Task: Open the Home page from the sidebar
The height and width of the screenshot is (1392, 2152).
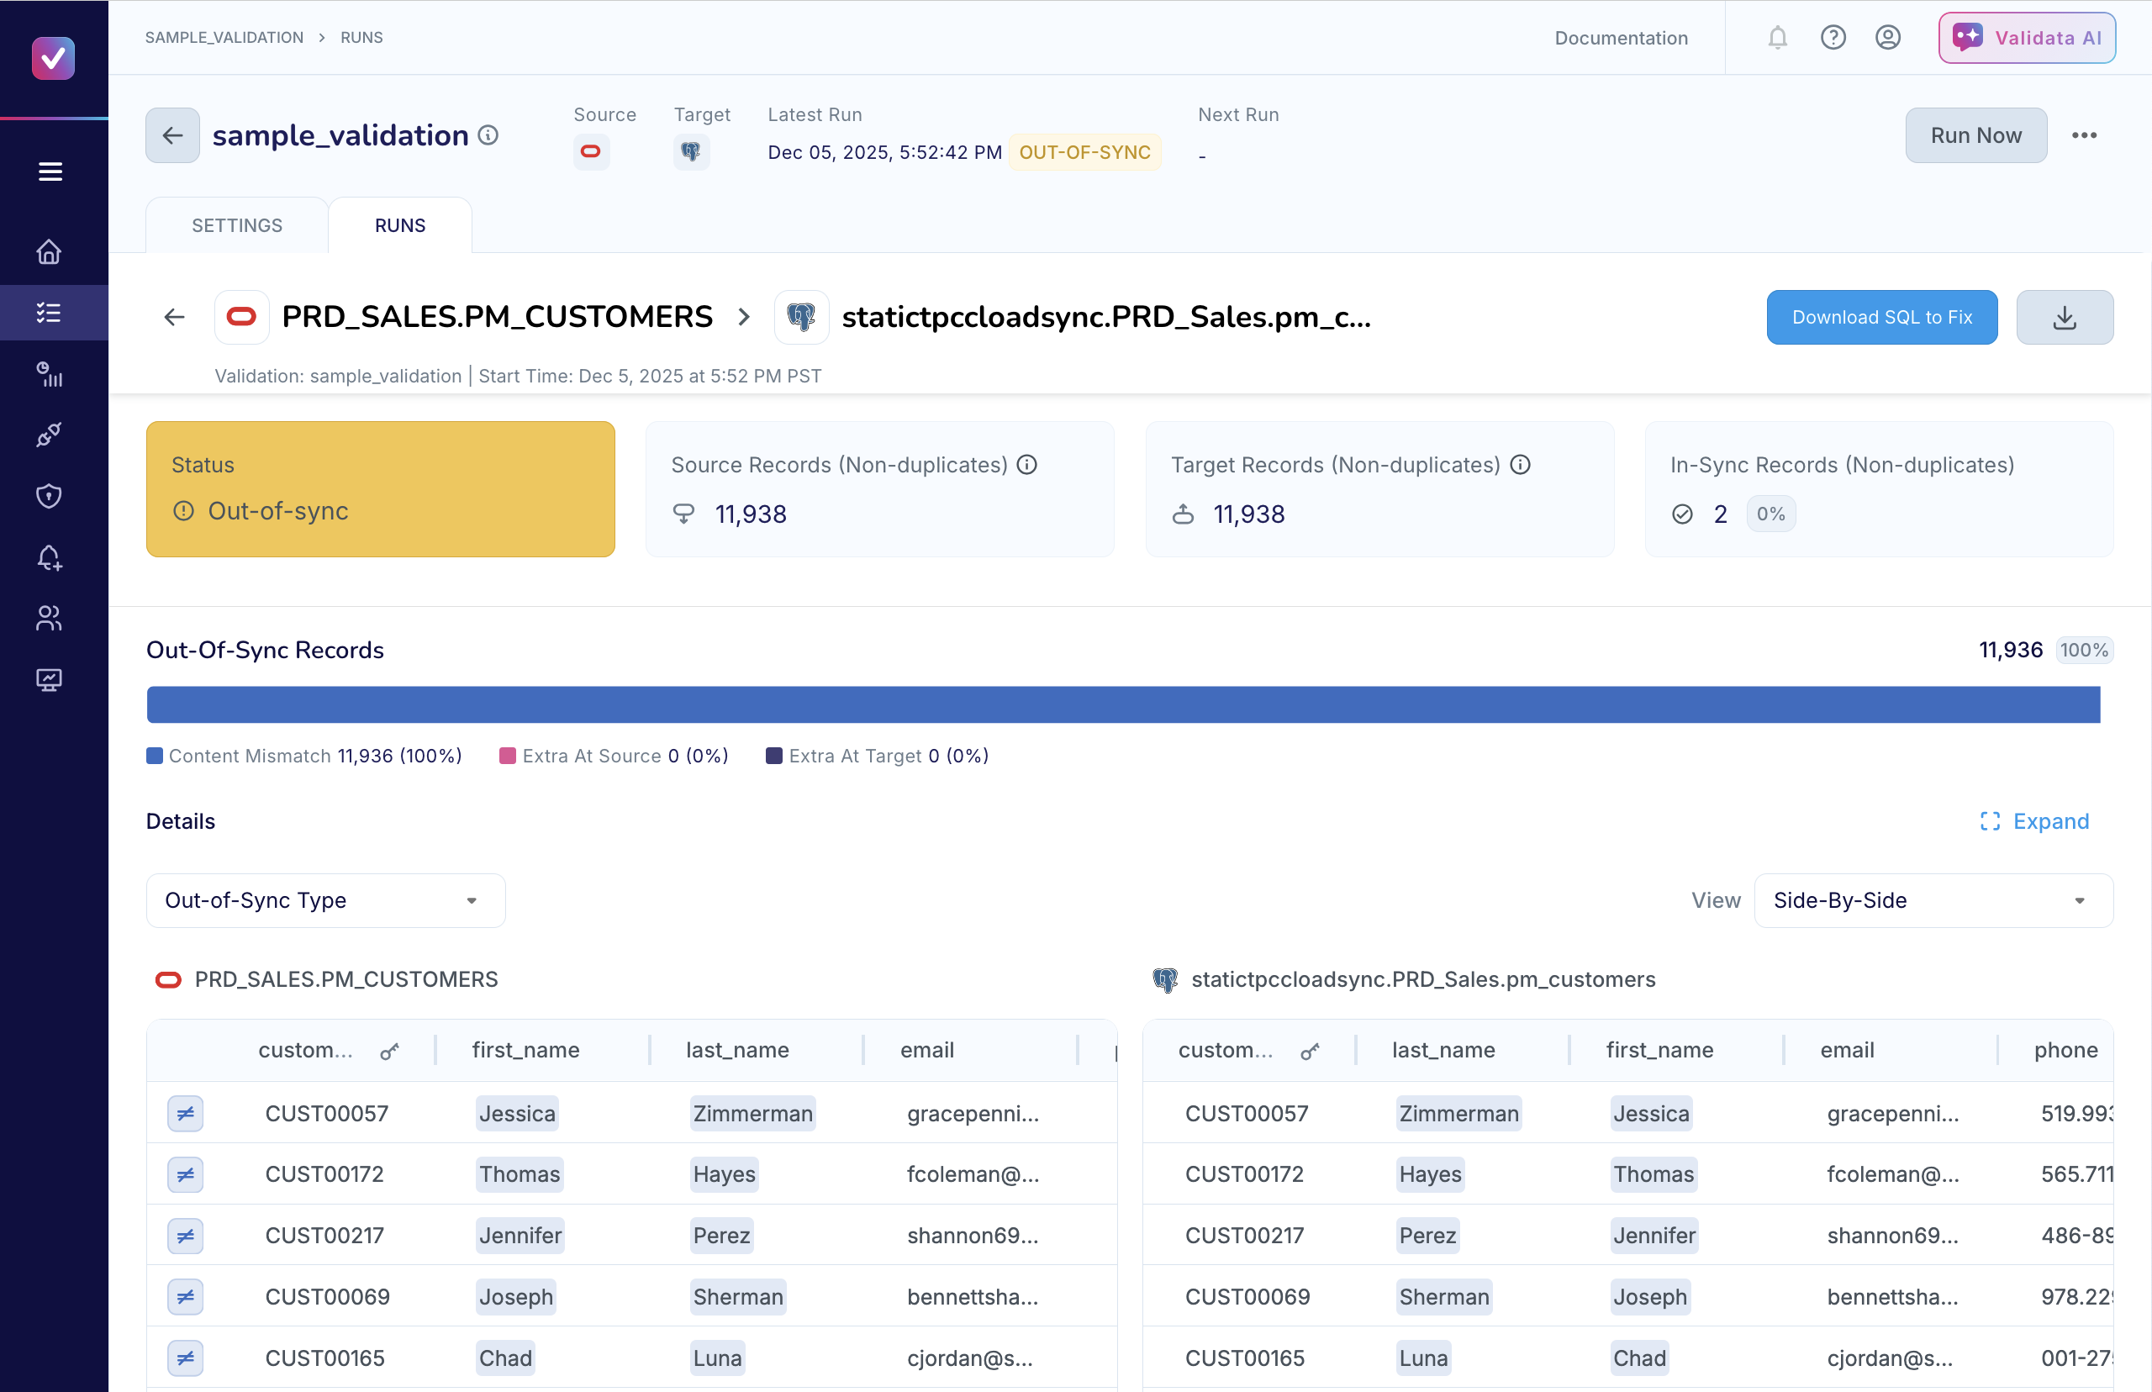Action: [x=50, y=251]
